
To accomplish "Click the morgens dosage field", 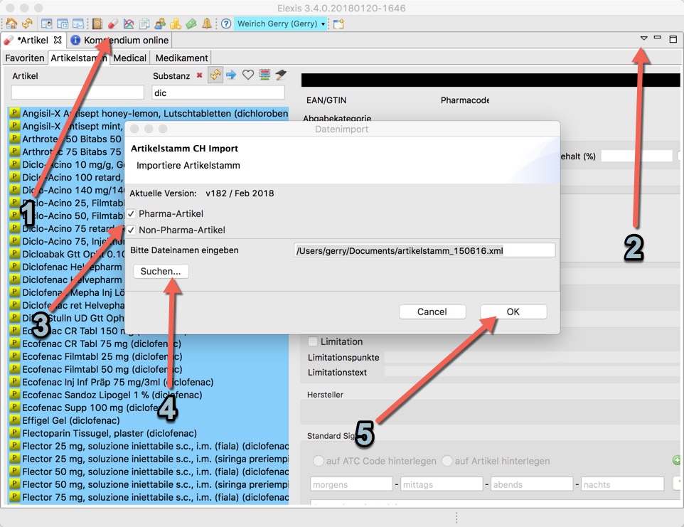I will pos(351,484).
